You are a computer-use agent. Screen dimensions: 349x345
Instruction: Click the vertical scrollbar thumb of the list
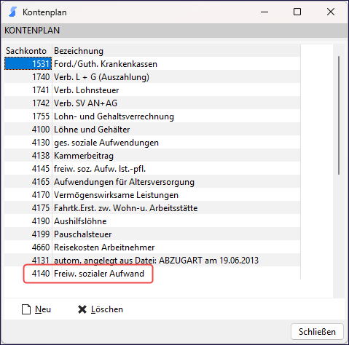coord(339,115)
